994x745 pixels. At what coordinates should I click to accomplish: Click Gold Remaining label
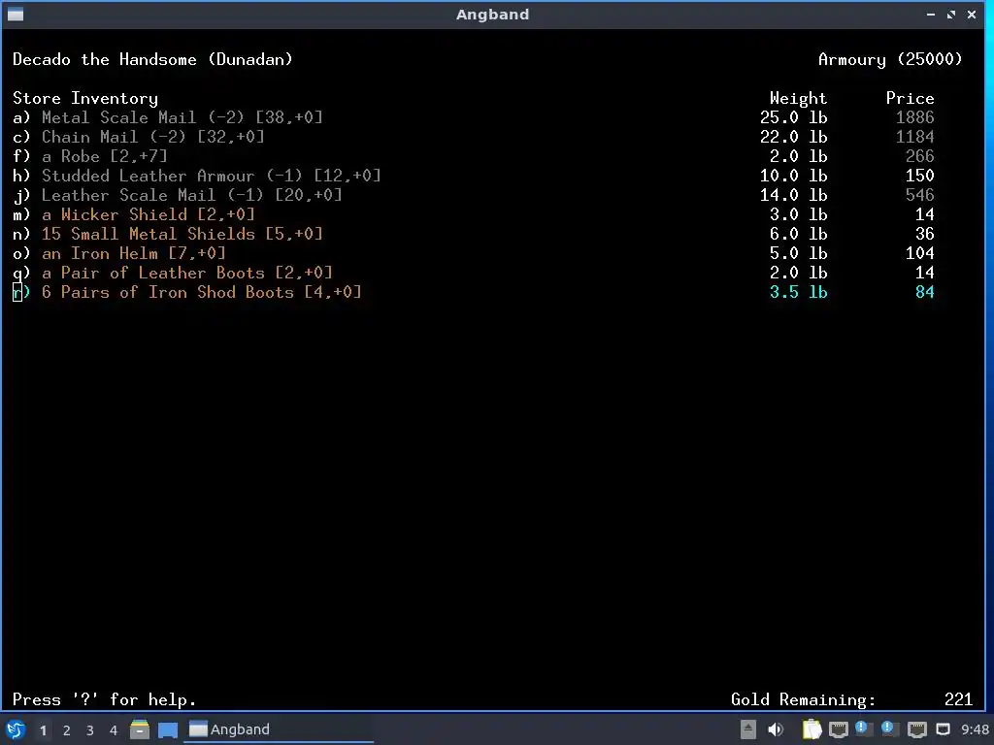click(803, 700)
